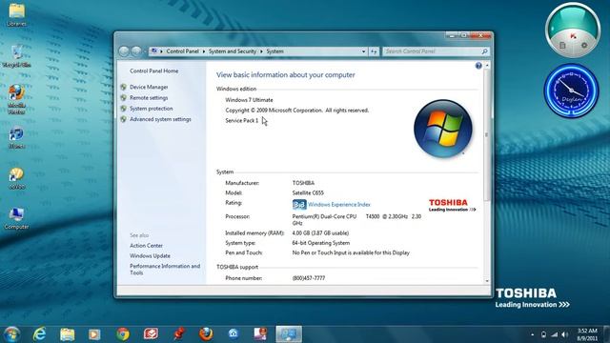Open the volume speaker tray icon
Screen dimensions: 610x343
click(564, 334)
